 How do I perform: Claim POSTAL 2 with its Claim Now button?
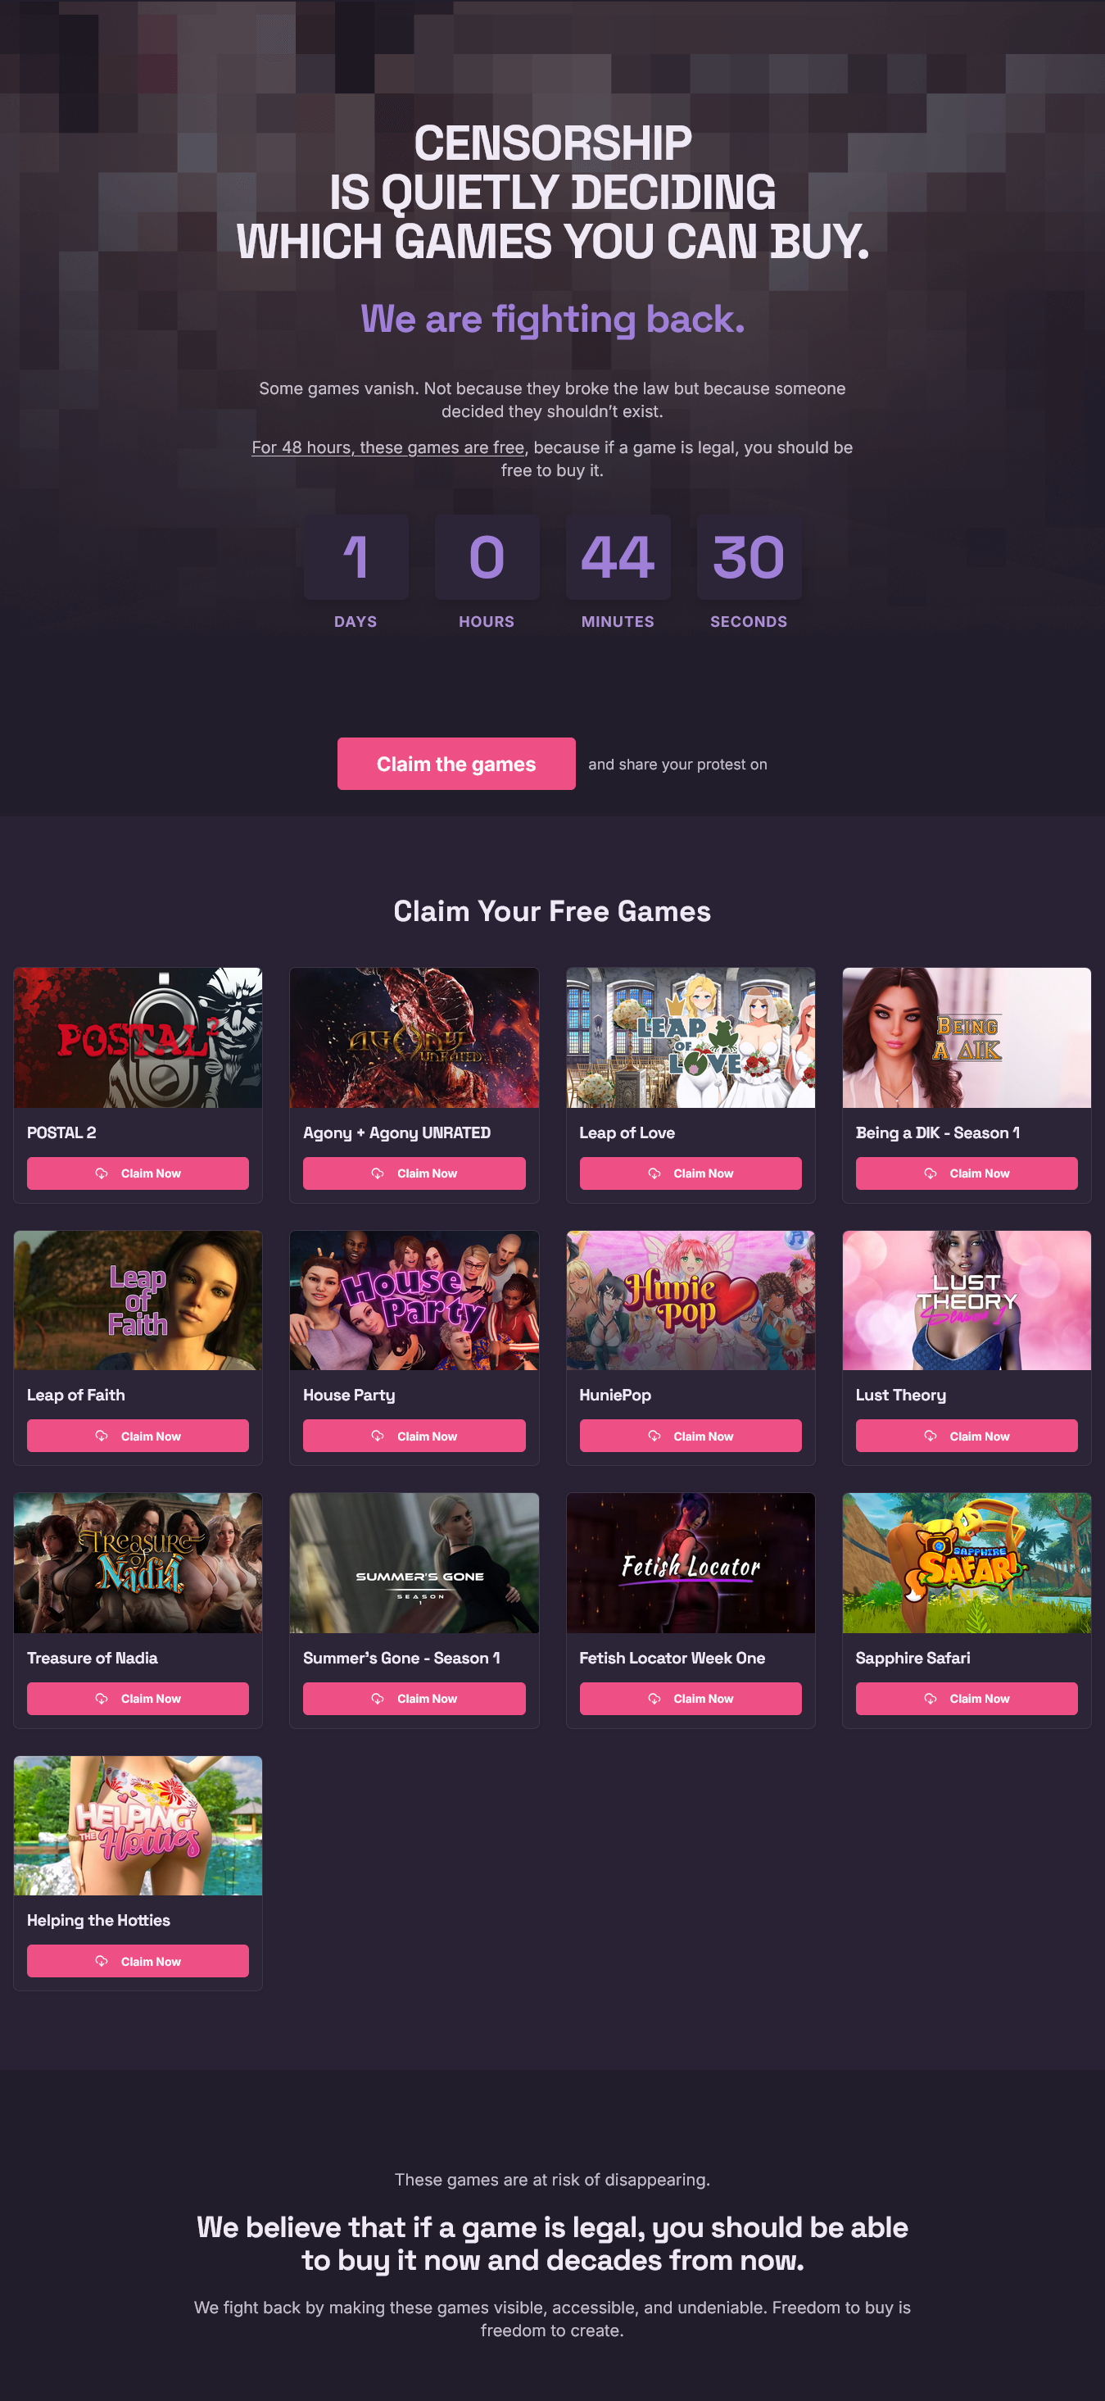coord(138,1173)
